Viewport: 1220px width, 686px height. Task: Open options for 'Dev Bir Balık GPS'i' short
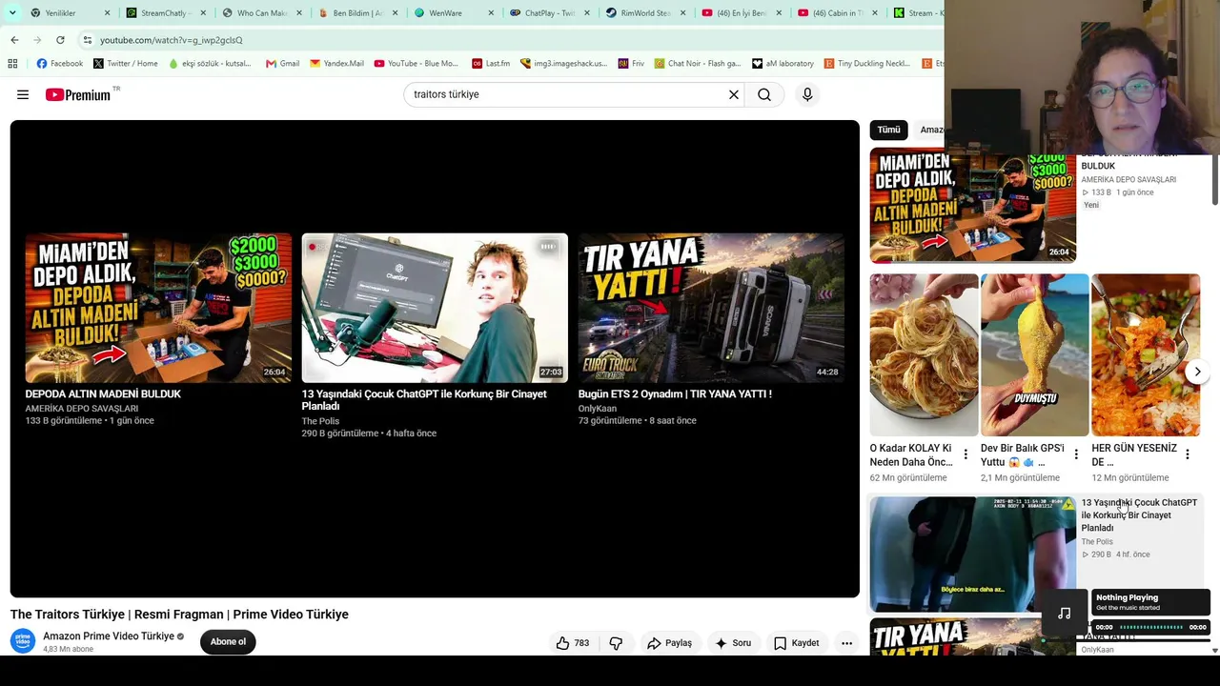point(1076,454)
